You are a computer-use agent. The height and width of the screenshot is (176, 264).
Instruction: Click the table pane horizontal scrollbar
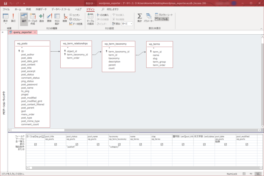(x=38, y=130)
